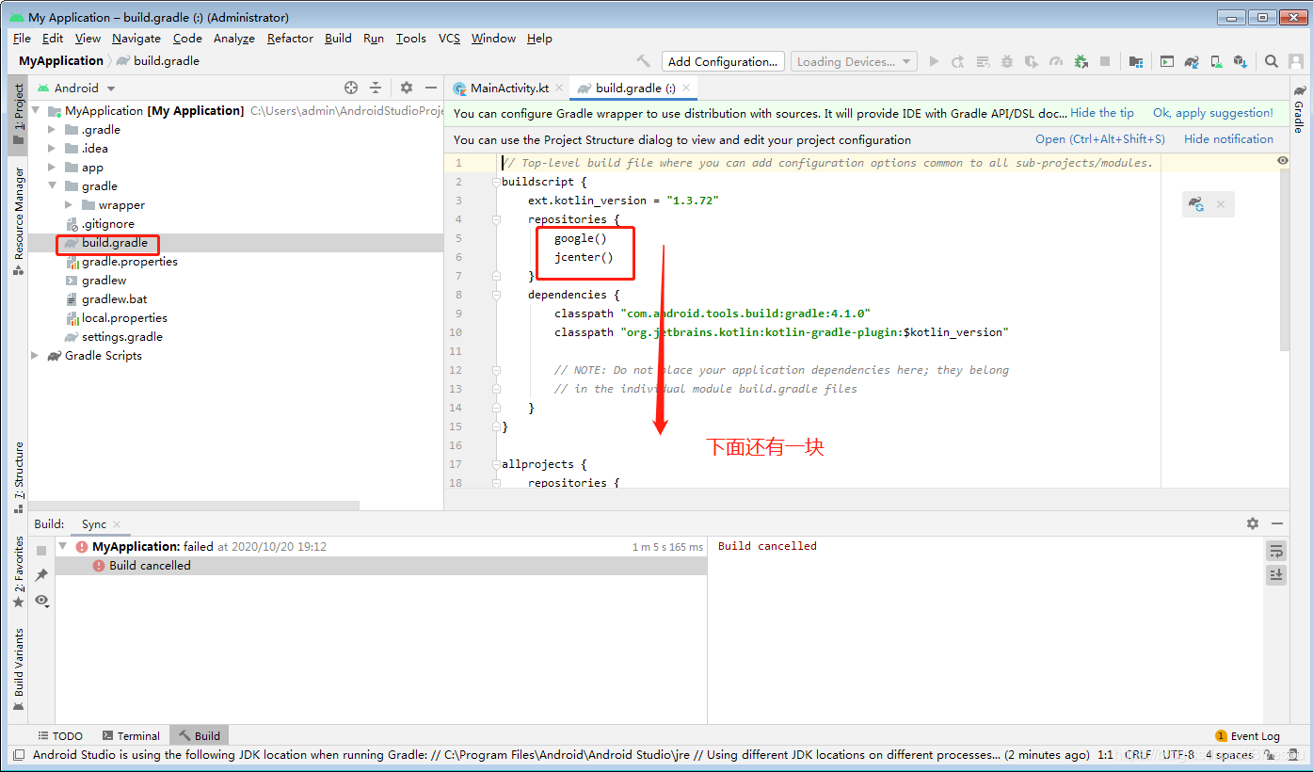Collapse the MyApplication root node

36,111
